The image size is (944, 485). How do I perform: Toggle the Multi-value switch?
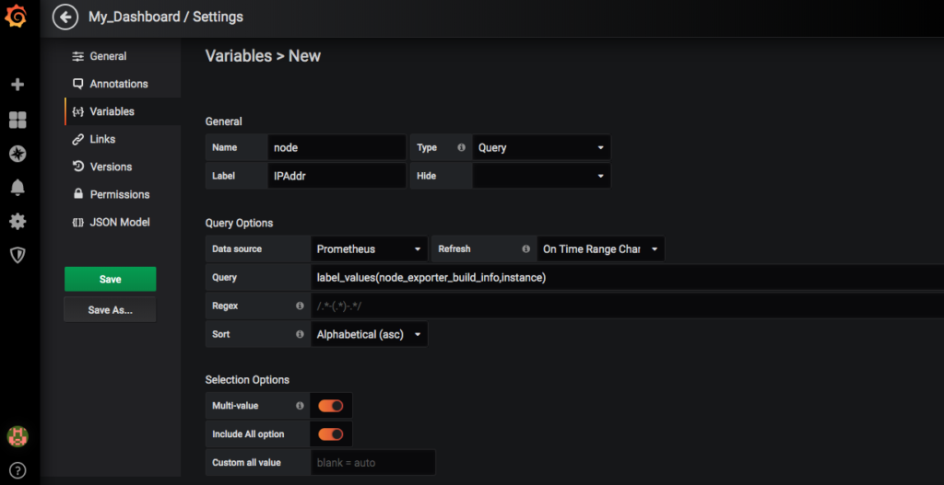(x=330, y=405)
